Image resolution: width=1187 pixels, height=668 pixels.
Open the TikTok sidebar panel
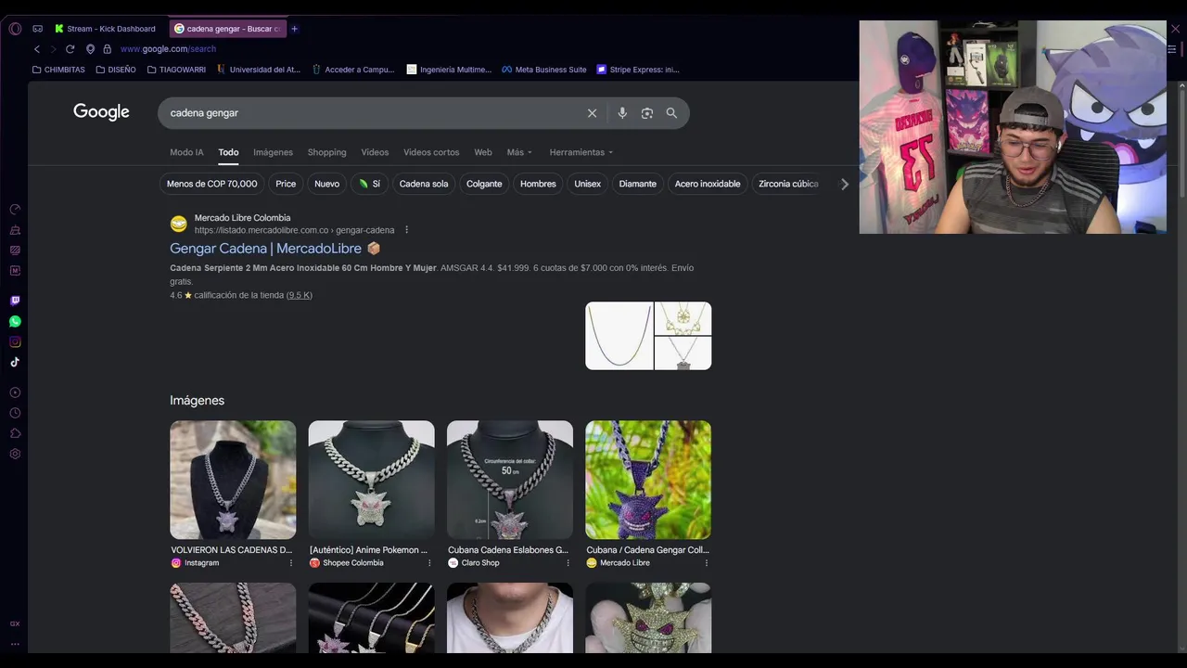click(x=15, y=362)
